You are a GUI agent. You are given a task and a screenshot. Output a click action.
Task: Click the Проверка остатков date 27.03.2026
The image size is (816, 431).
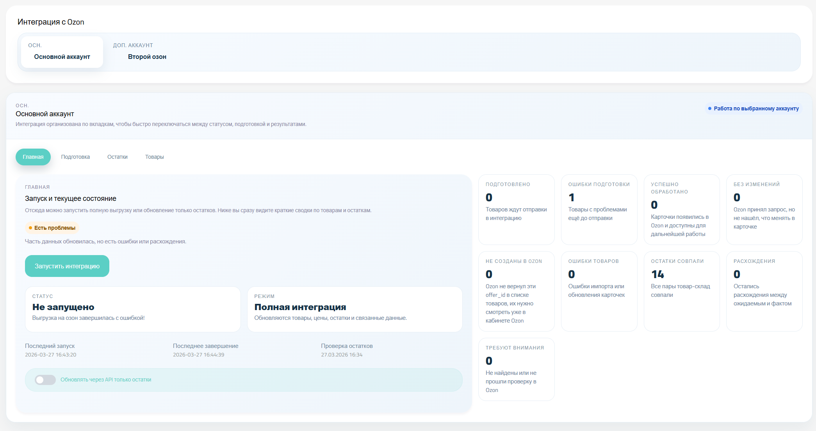tap(342, 355)
